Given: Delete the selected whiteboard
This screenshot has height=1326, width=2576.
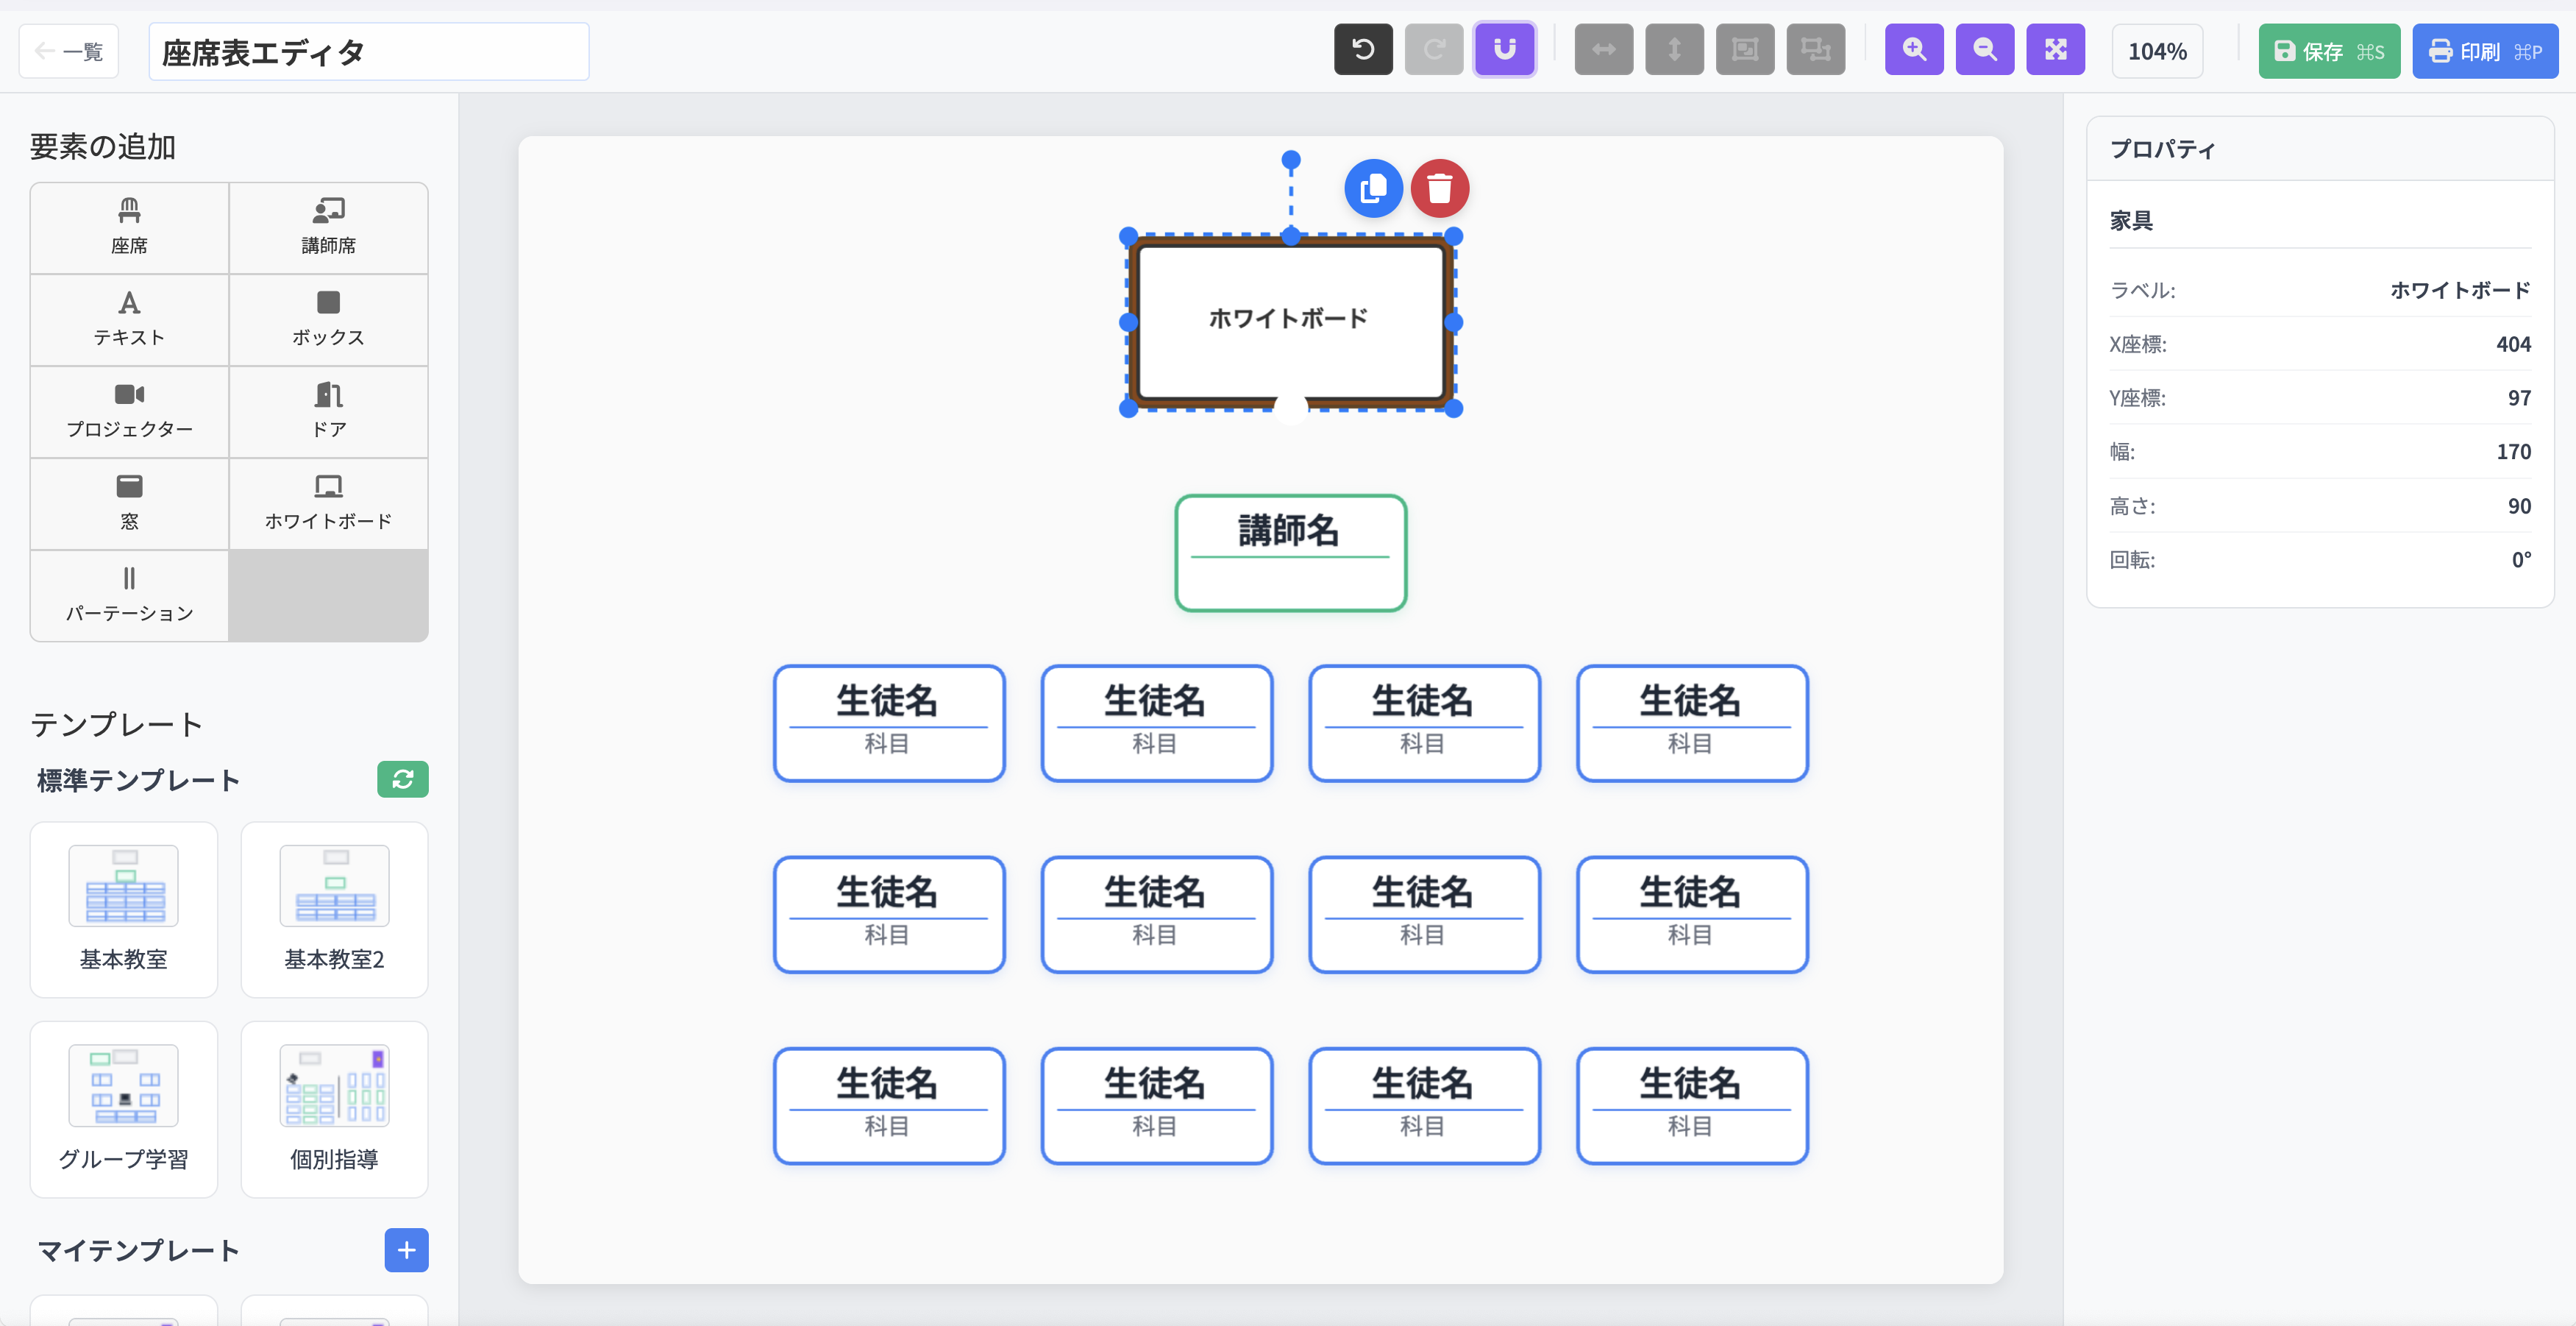Looking at the screenshot, I should point(1440,188).
